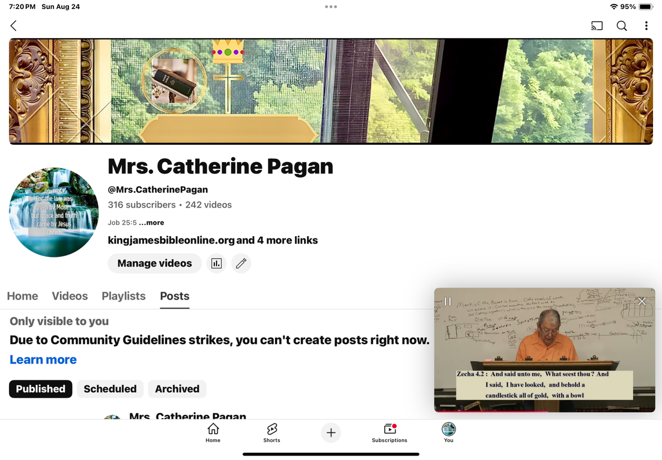Tap the three-dot multitasking indicator at top
The width and height of the screenshot is (662, 460).
pyautogui.click(x=330, y=7)
